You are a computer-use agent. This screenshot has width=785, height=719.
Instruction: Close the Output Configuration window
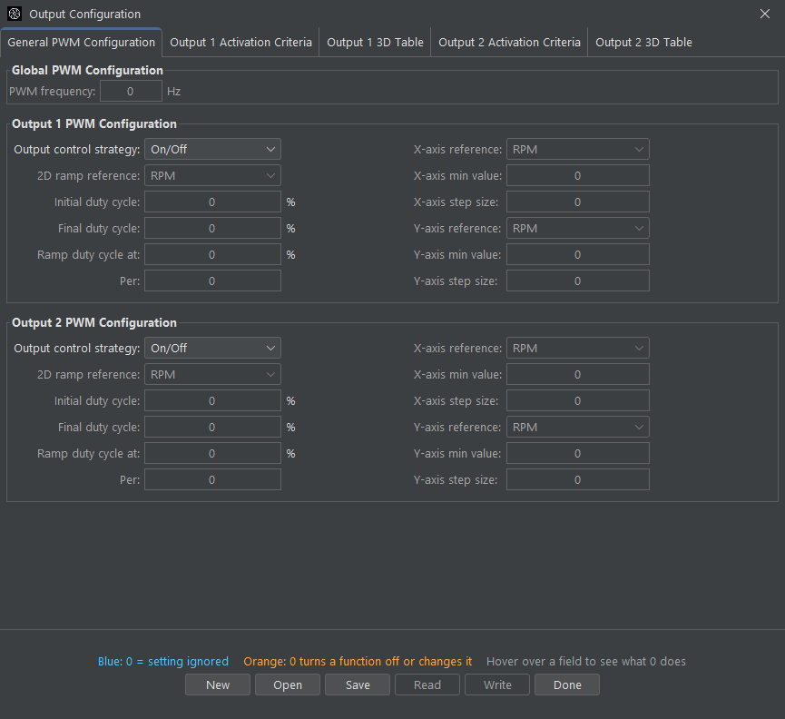[x=764, y=14]
